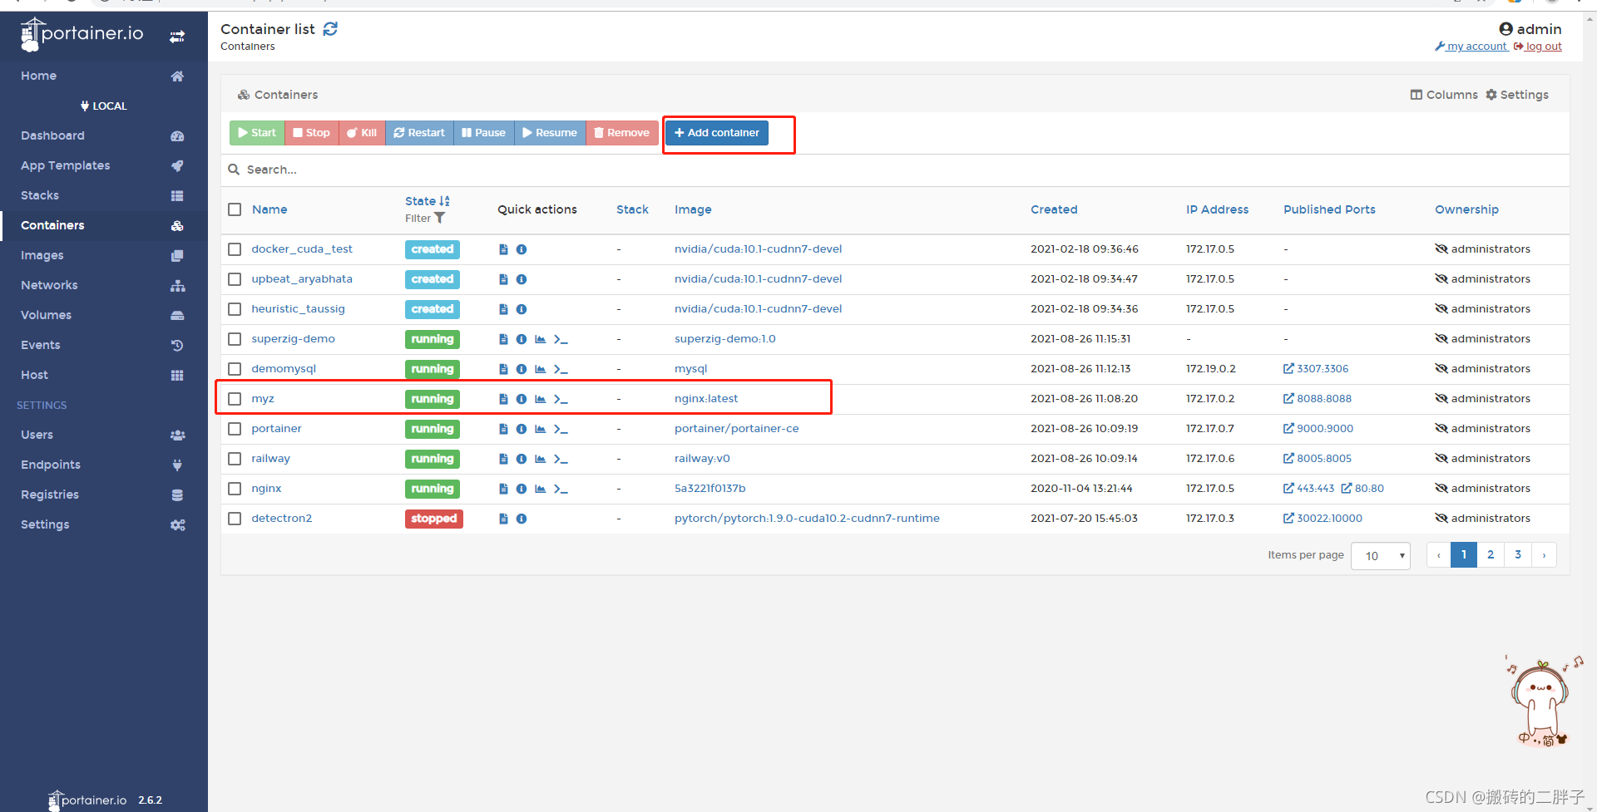
Task: Open console icon for portainer container
Action: tap(561, 429)
